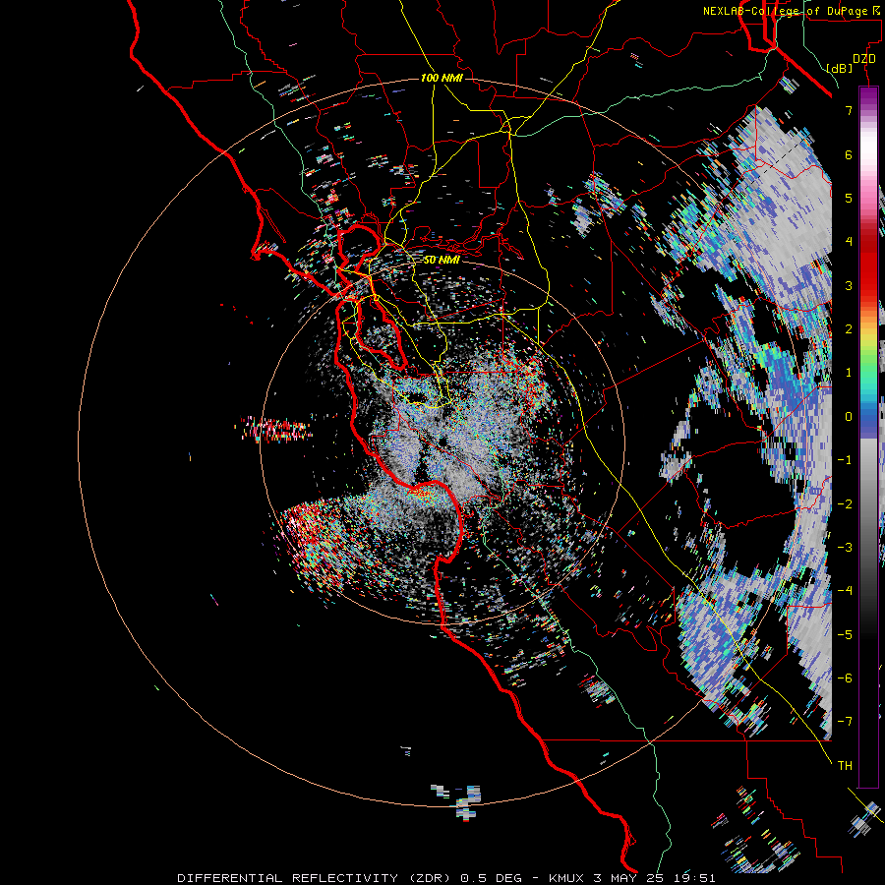Click the "100 NMI" range ring label
The image size is (885, 885).
click(442, 78)
